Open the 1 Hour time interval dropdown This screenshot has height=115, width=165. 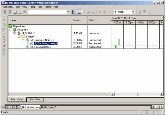pyautogui.click(x=133, y=12)
